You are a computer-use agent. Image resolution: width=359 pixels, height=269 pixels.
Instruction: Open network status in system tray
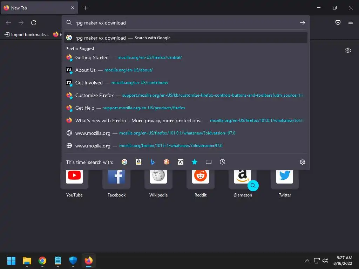point(317,261)
